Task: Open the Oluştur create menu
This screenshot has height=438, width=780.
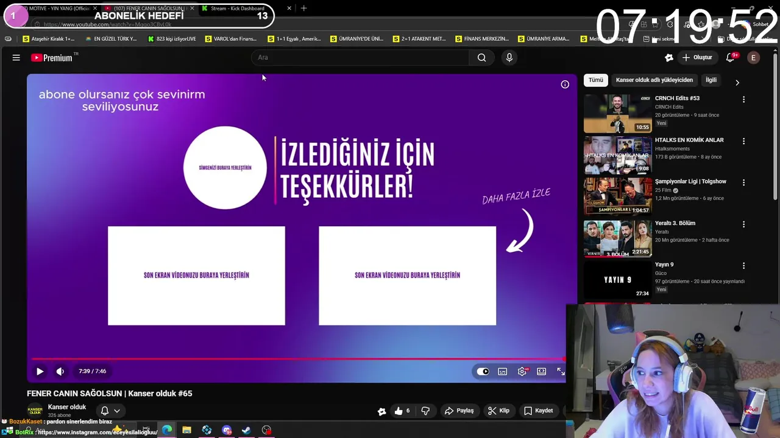Action: point(697,58)
